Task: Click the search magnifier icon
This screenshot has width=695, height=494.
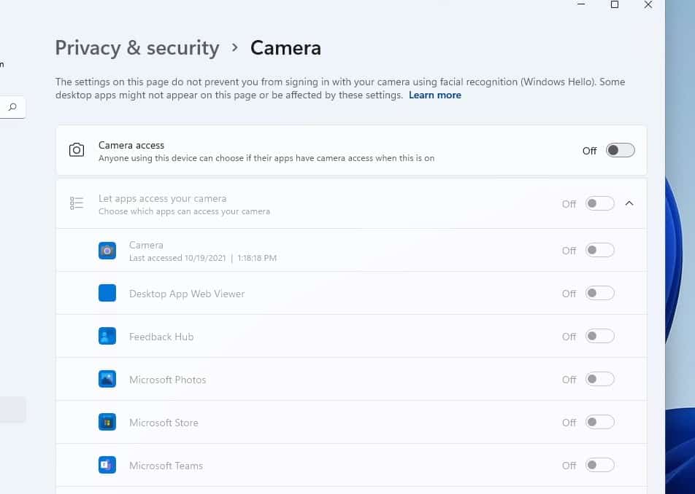Action: [x=12, y=107]
